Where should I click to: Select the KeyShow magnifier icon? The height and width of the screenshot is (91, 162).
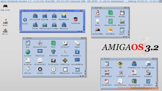(x=148, y=72)
